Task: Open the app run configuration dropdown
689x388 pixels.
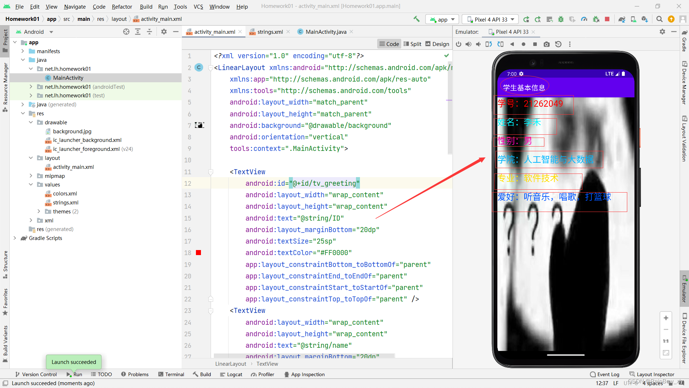Action: tap(442, 19)
